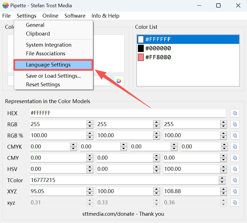The image size is (247, 223).
Task: Copy the RGB row values
Action: (235, 124)
